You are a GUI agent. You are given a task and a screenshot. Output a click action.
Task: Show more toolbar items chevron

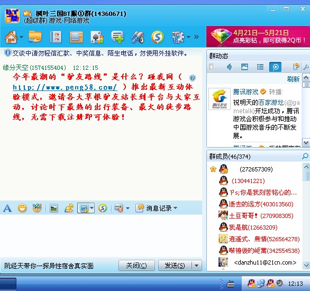coord(196,37)
